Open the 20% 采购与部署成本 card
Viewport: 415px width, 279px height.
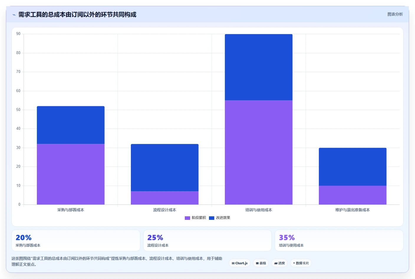(x=76, y=240)
